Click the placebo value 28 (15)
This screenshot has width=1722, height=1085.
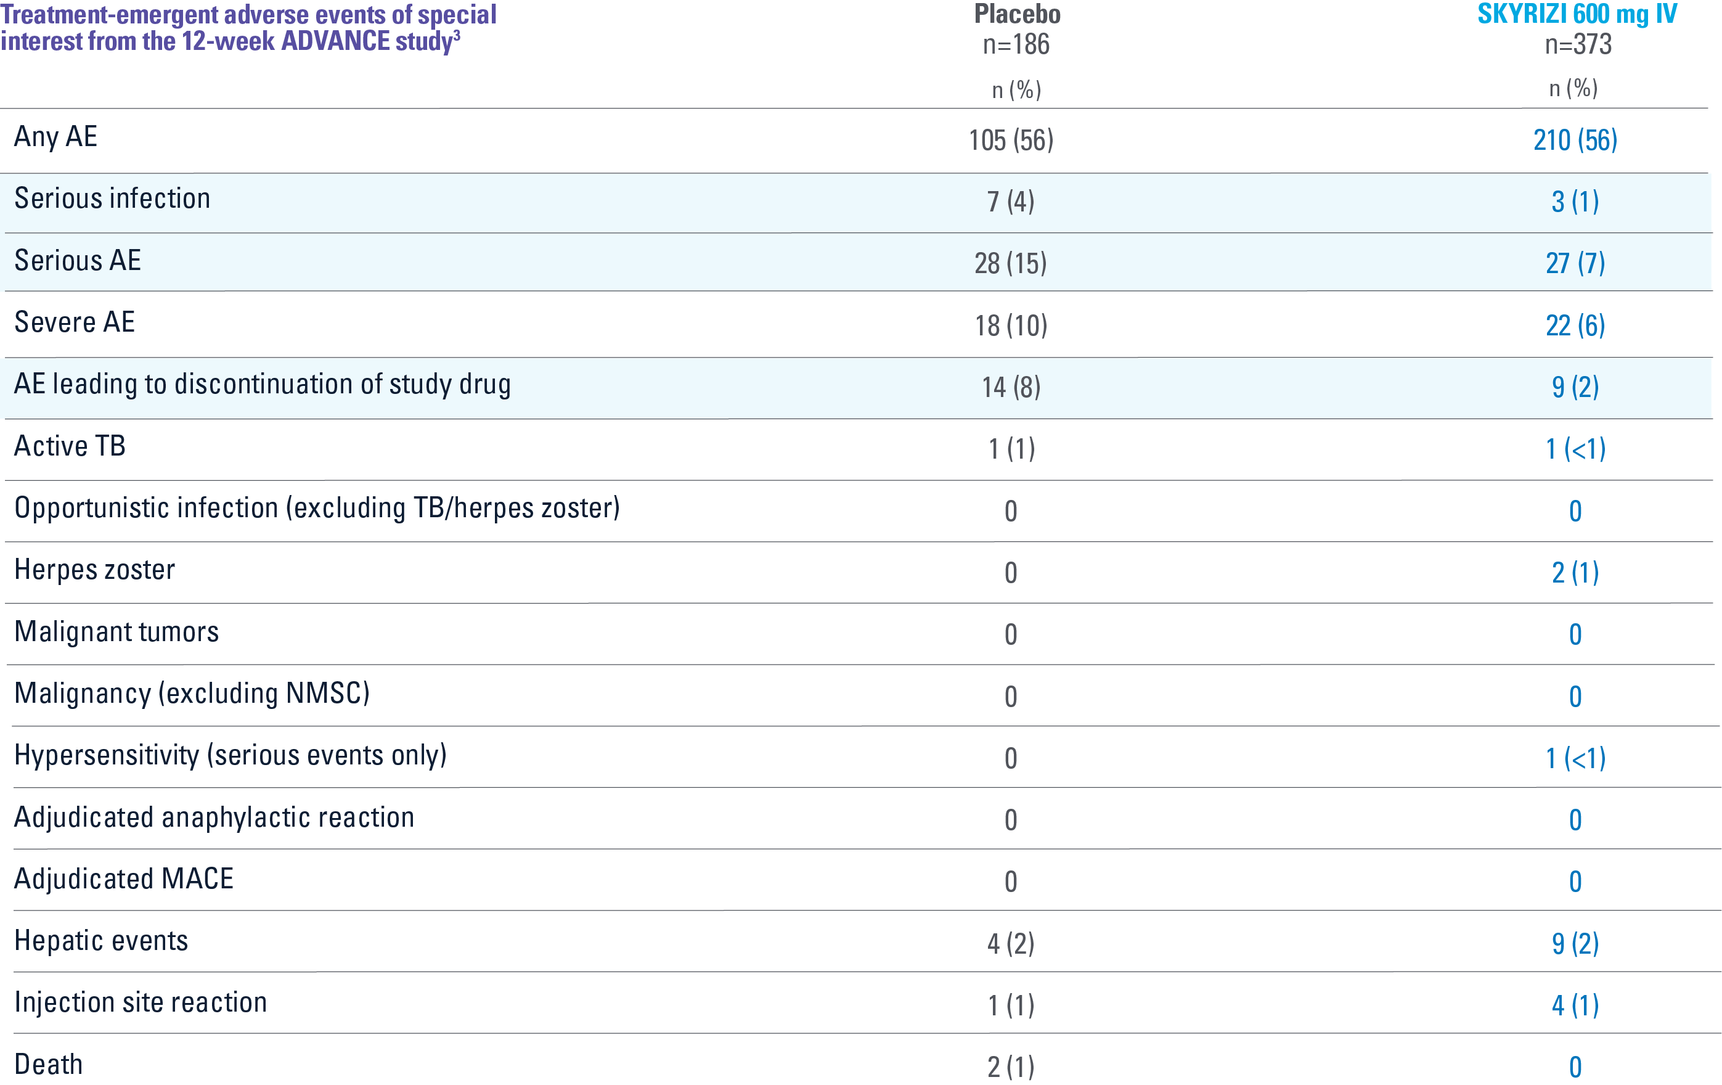1011,263
